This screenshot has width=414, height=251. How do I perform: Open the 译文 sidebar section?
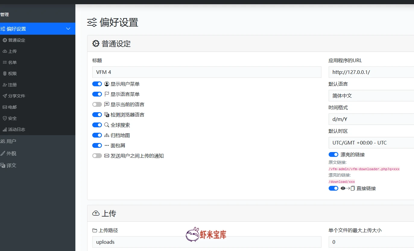[38, 165]
